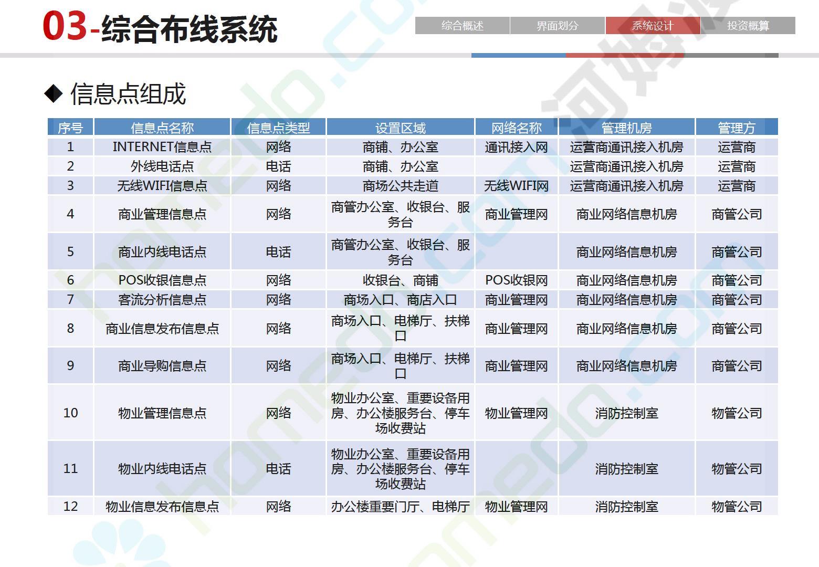Select the 通讯接入网 network cell
This screenshot has height=567, width=819.
(x=517, y=147)
